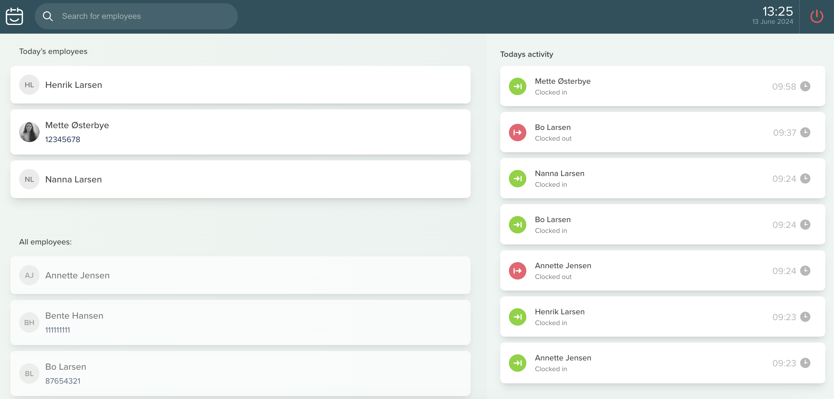The width and height of the screenshot is (834, 399).
Task: Click Nanna Larsen's card in today's employees
Action: tap(240, 179)
